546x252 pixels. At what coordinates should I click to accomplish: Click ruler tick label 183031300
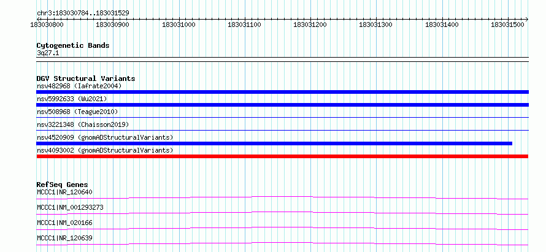tap(375, 25)
